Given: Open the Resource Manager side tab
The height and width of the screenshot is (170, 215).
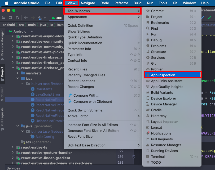Looking at the screenshot, I should (x=2, y=45).
